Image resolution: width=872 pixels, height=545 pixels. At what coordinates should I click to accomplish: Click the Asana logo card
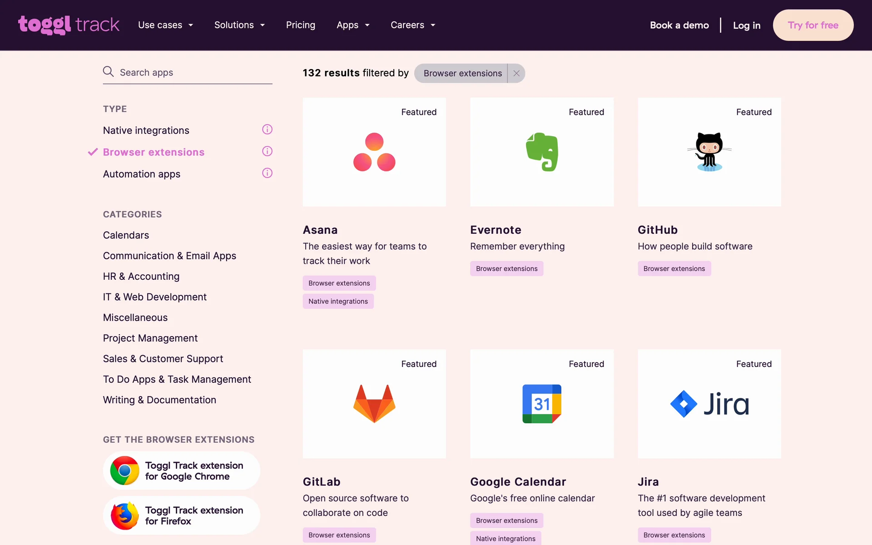pyautogui.click(x=374, y=152)
